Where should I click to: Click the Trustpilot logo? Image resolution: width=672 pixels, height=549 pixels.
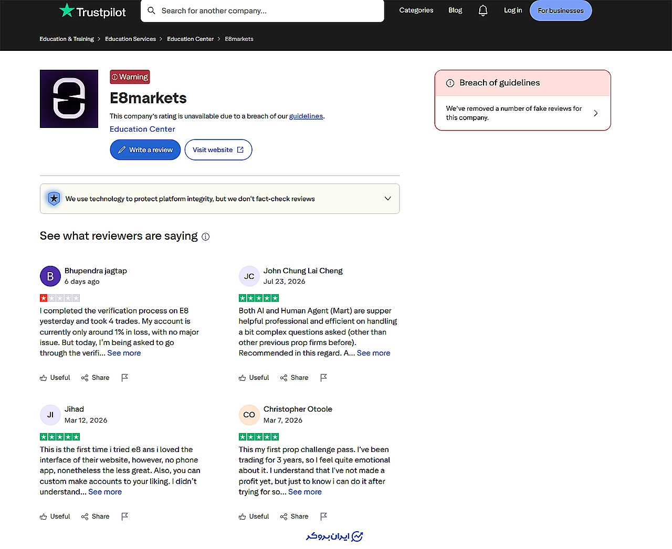pyautogui.click(x=92, y=11)
